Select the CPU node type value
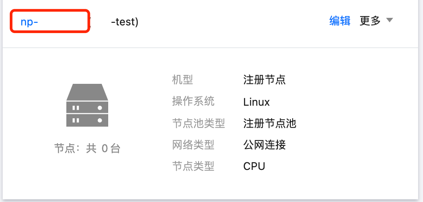This screenshot has height=202, width=423. tap(254, 166)
